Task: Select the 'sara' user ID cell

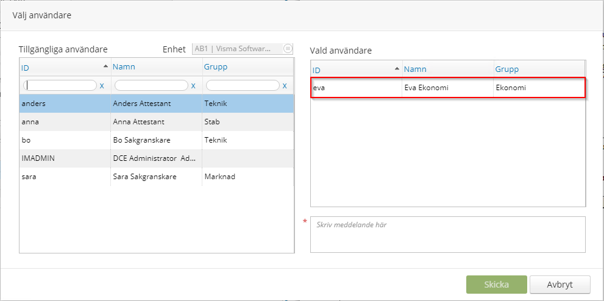Action: click(65, 177)
